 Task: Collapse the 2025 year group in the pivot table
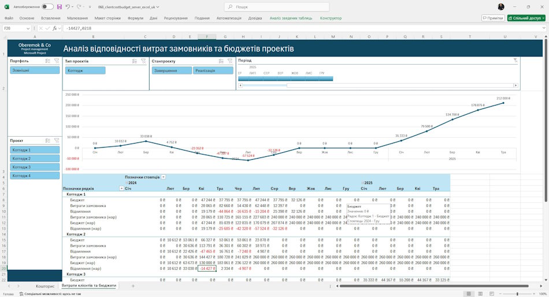[x=363, y=183]
